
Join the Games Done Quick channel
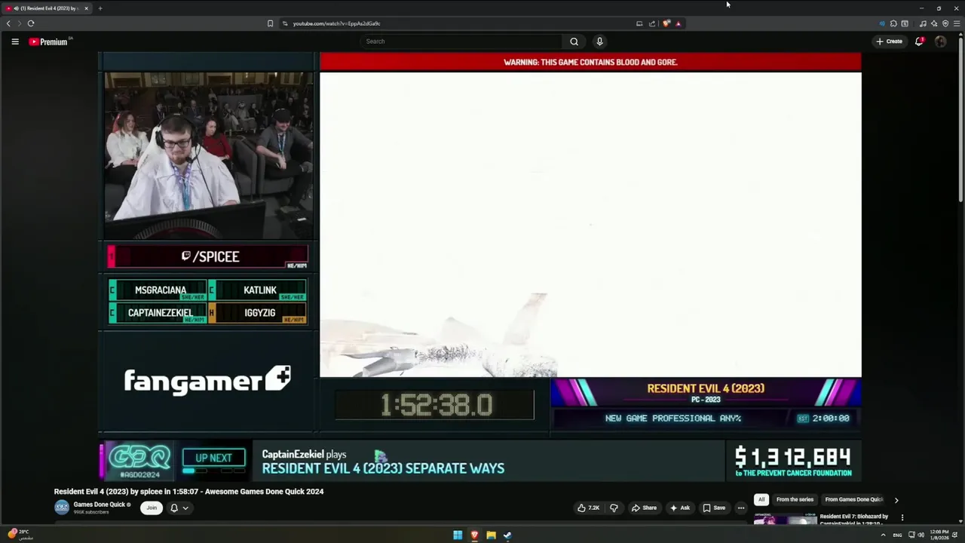click(x=152, y=508)
